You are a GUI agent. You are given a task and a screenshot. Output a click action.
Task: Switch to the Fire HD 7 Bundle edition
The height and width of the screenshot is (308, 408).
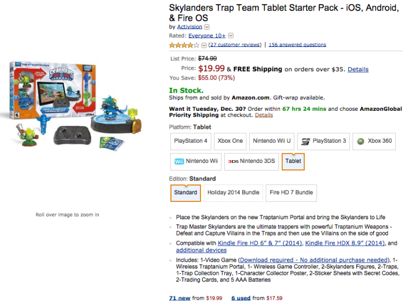pyautogui.click(x=291, y=193)
